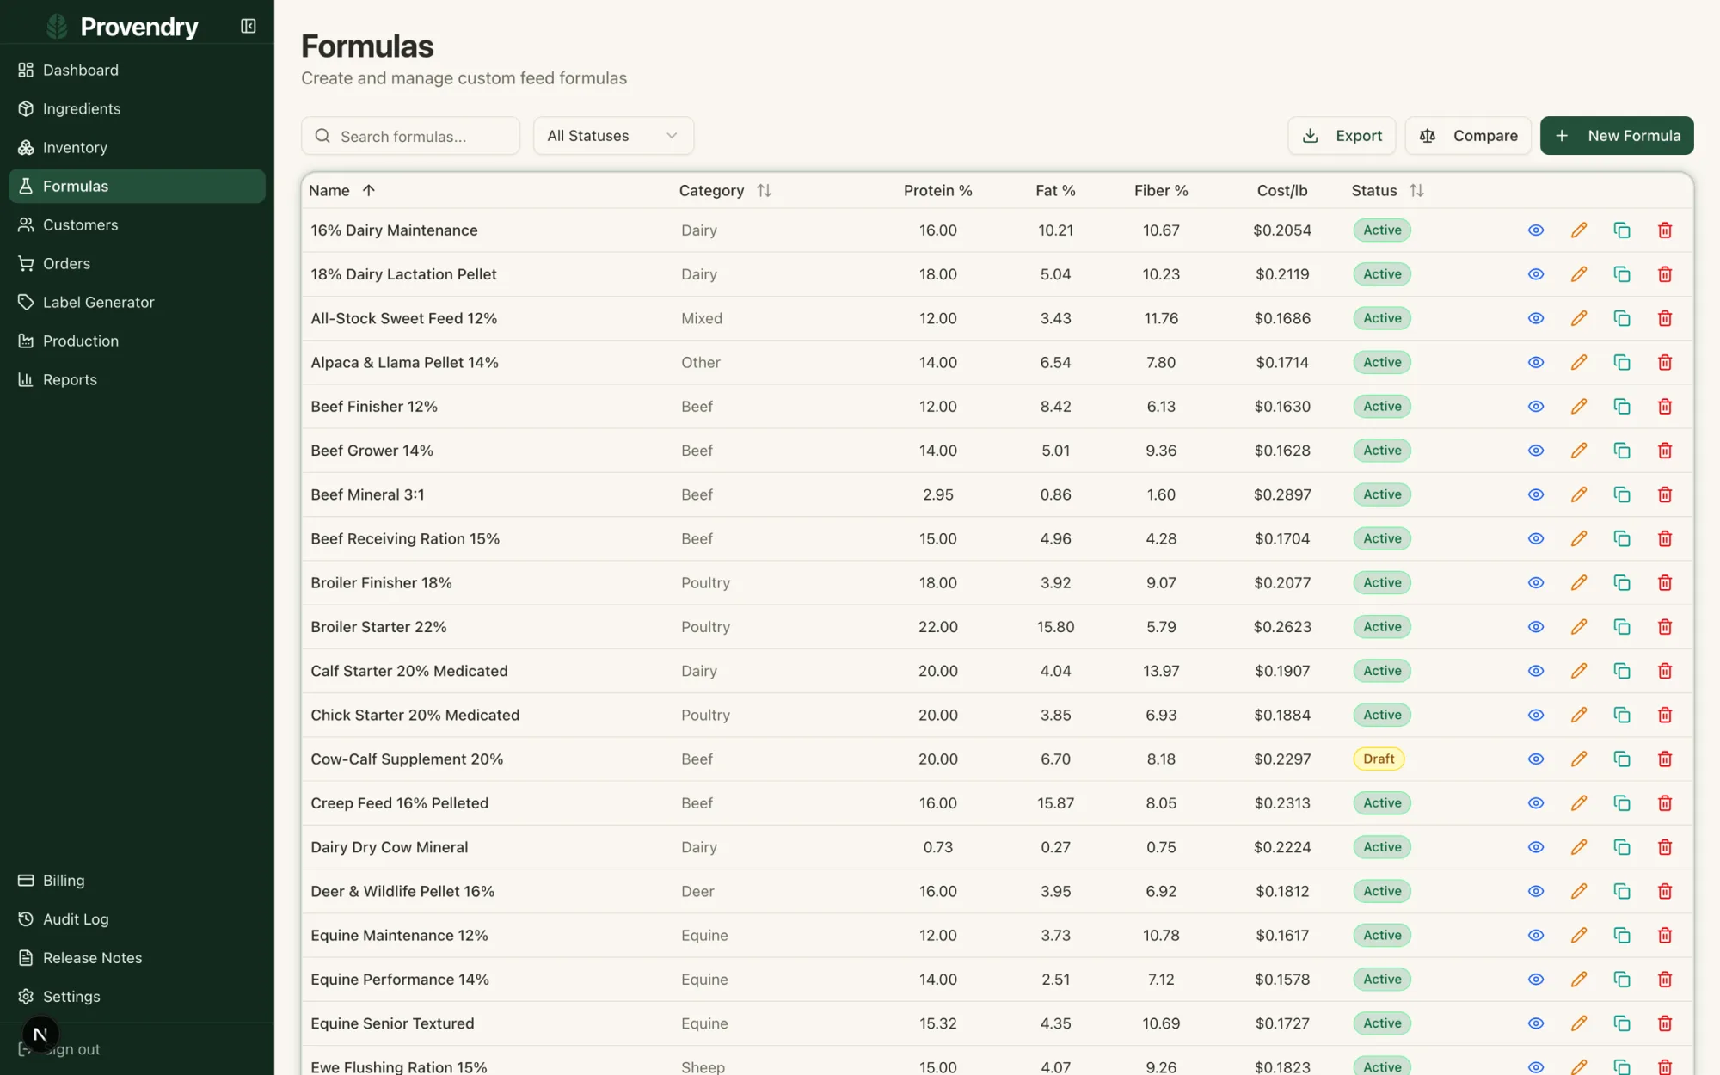This screenshot has height=1075, width=1720.
Task: Copy Beef Finisher 12% formula
Action: coord(1622,407)
